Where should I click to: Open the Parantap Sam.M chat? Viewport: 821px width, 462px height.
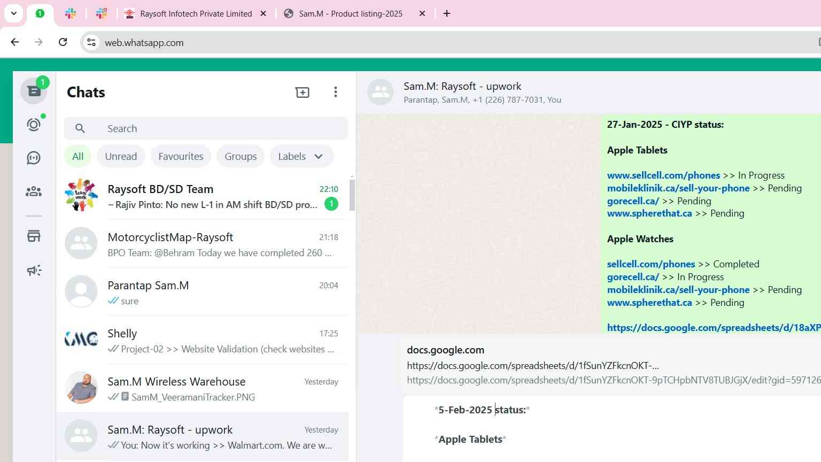tap(202, 292)
